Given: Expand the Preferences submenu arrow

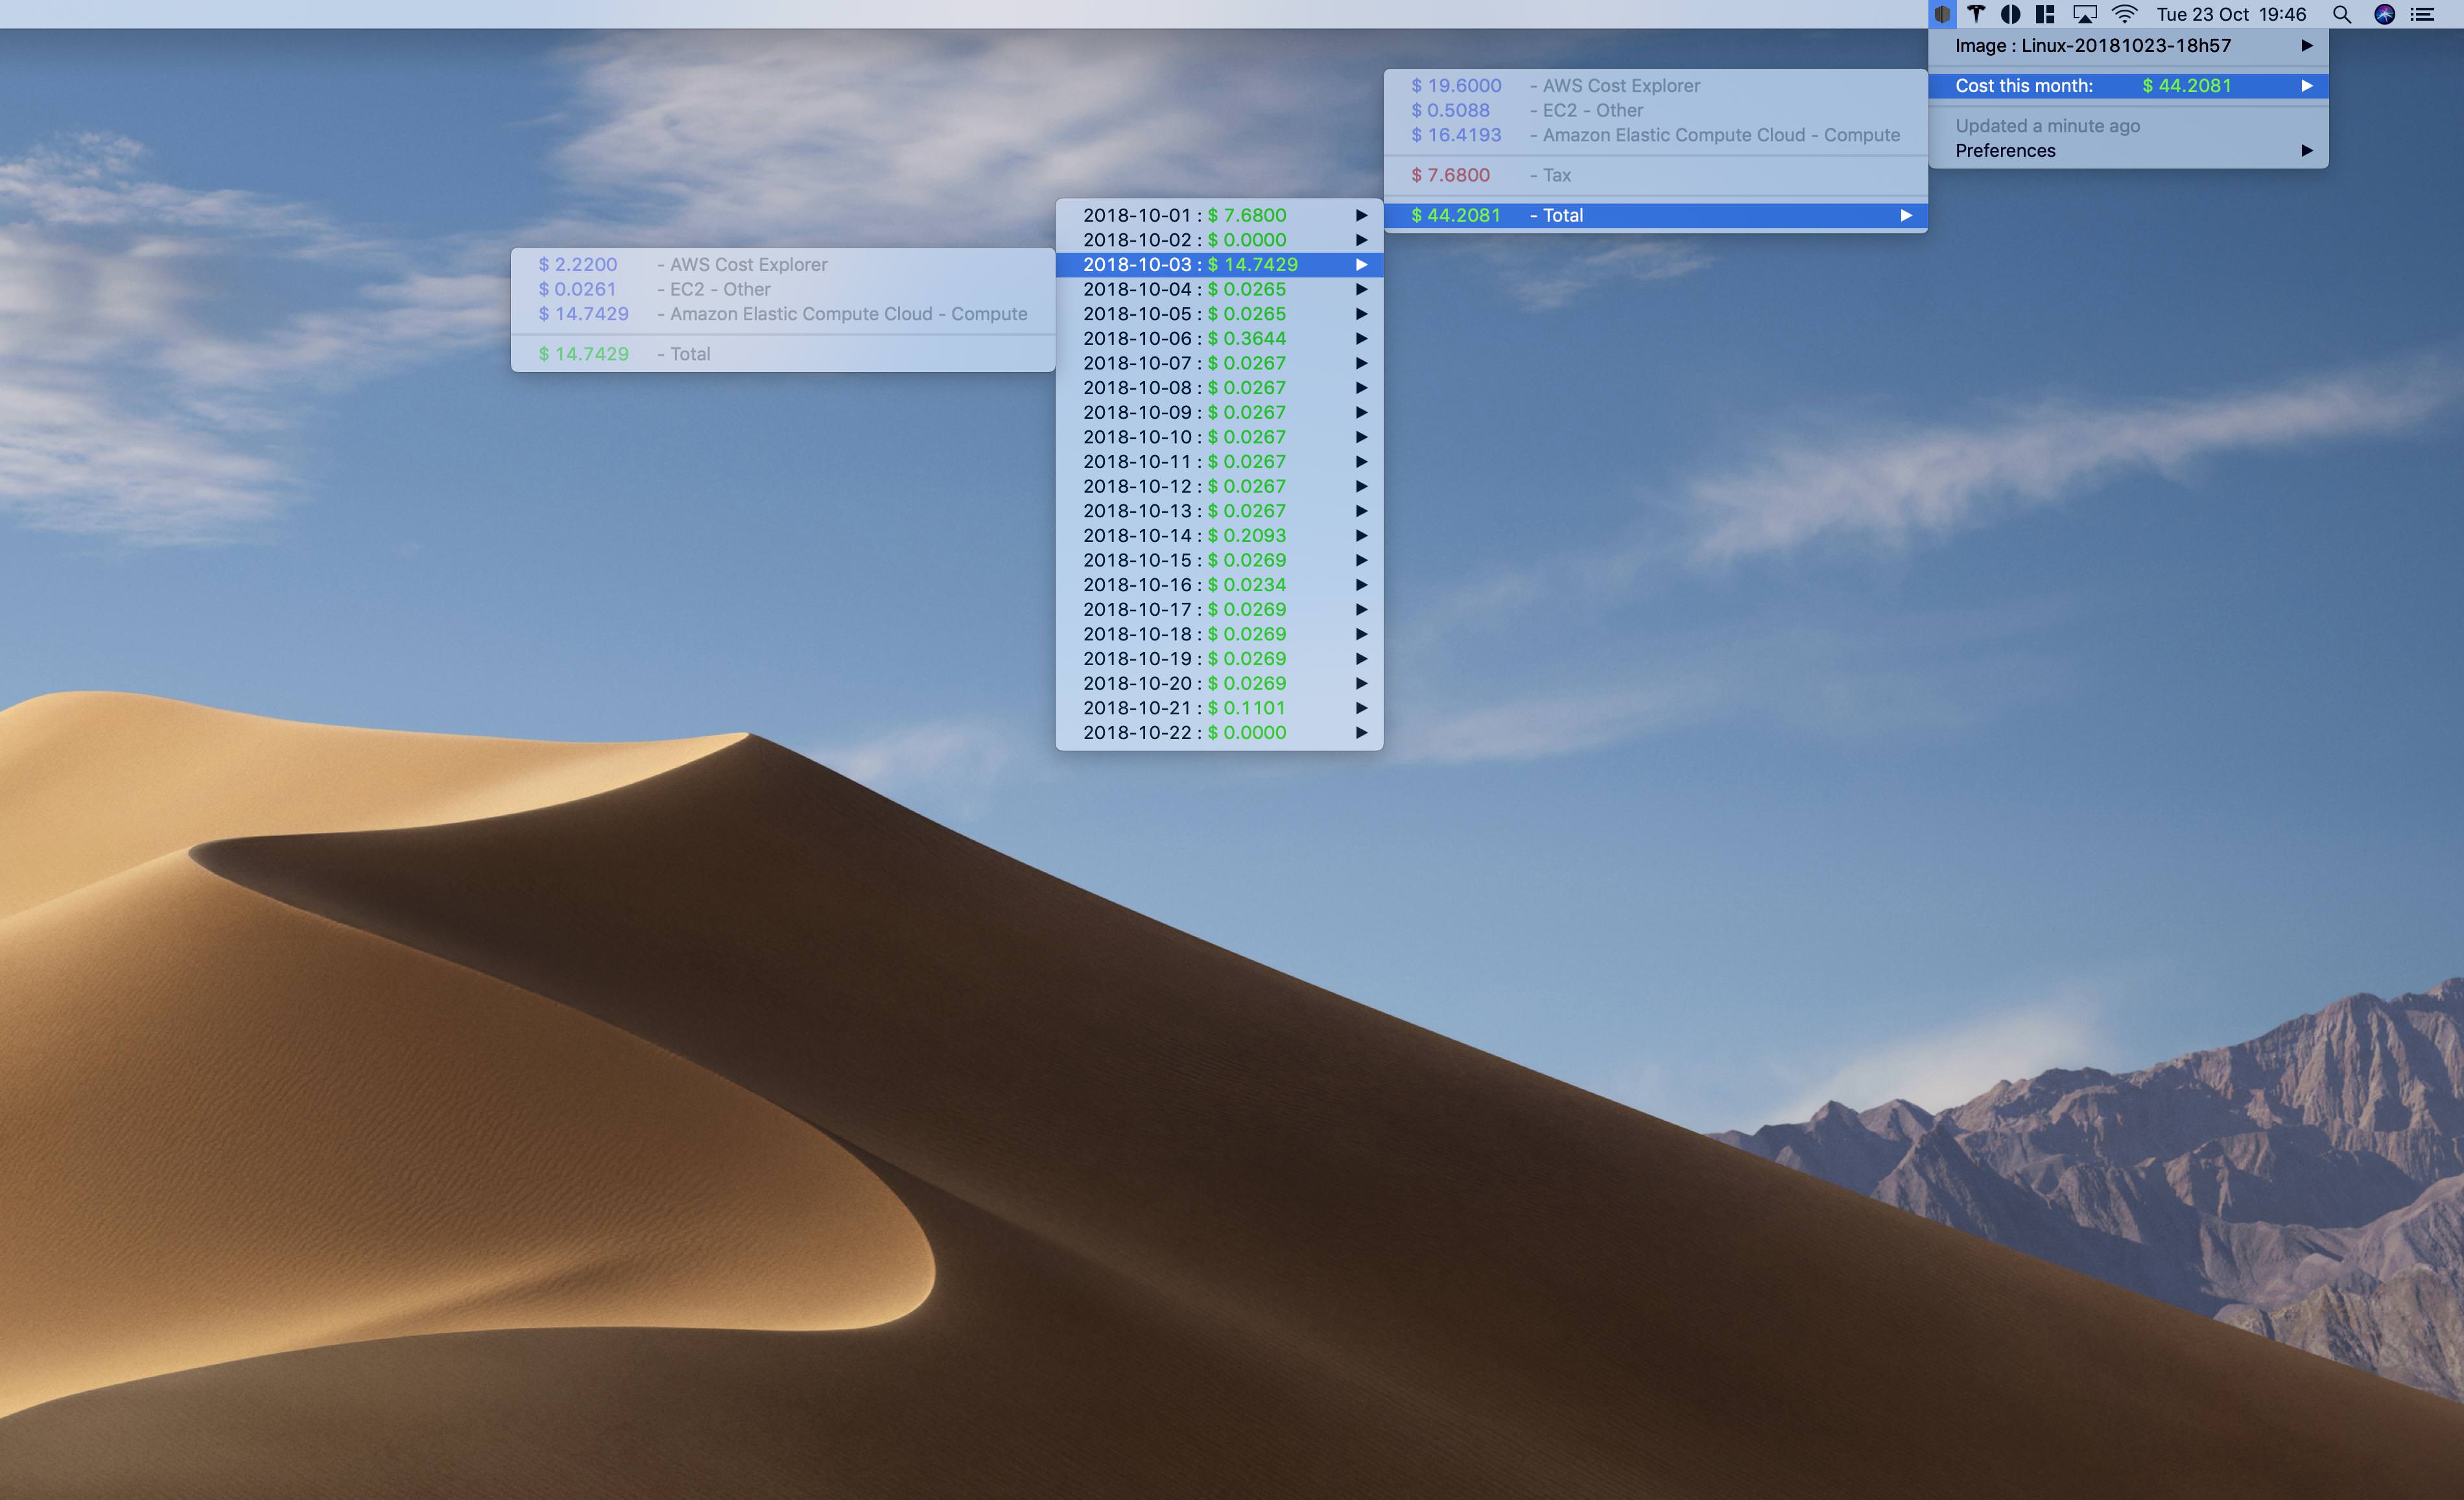Looking at the screenshot, I should pos(2306,151).
